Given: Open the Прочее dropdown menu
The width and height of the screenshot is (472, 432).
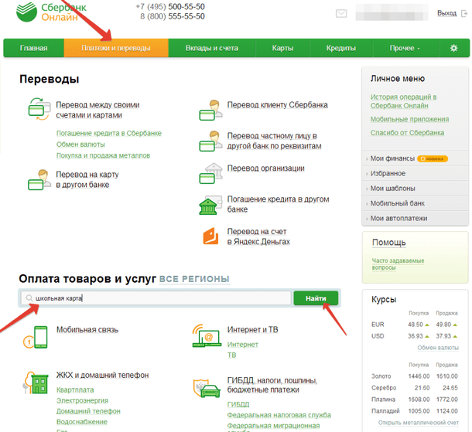Looking at the screenshot, I should pos(405,48).
